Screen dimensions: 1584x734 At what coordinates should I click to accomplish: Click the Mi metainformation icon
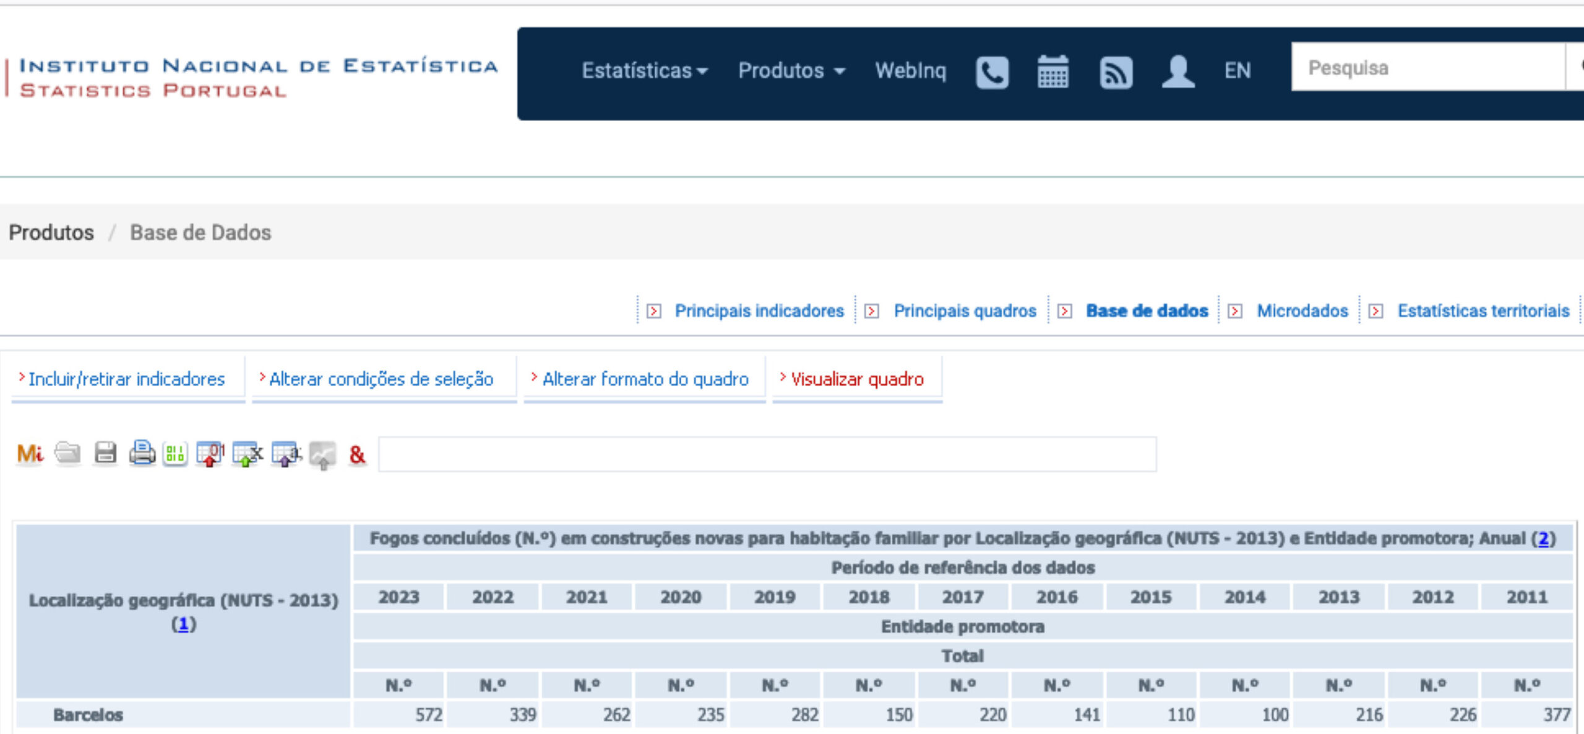point(30,454)
